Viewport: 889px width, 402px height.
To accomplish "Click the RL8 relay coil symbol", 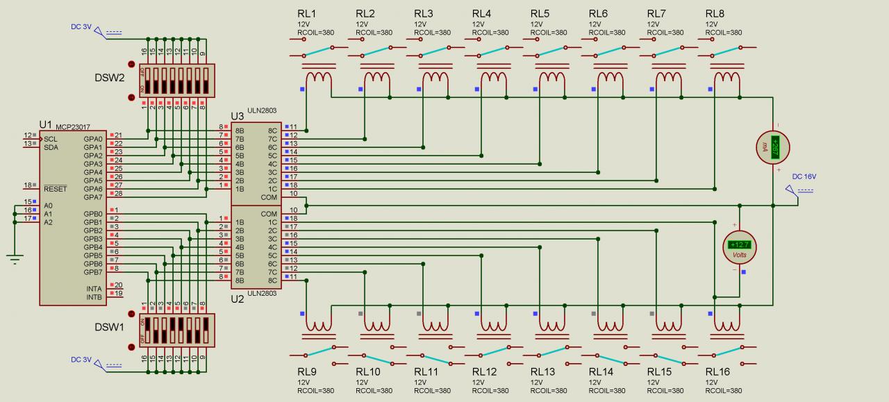I will pyautogui.click(x=727, y=78).
